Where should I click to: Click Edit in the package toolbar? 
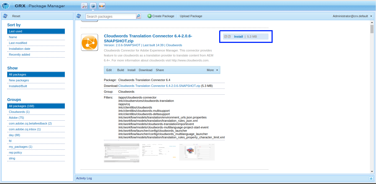109,70
